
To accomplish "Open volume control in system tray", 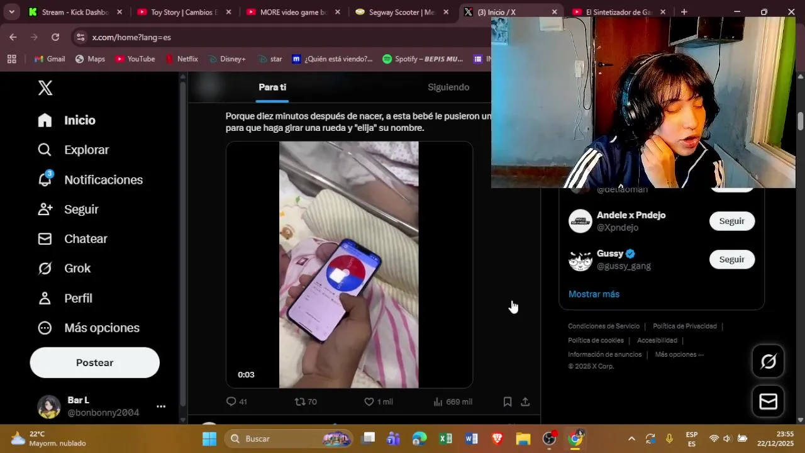I will [x=727, y=439].
